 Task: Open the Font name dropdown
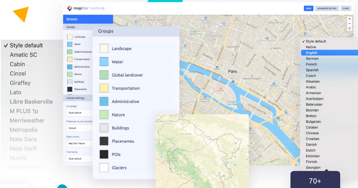(x=79, y=159)
